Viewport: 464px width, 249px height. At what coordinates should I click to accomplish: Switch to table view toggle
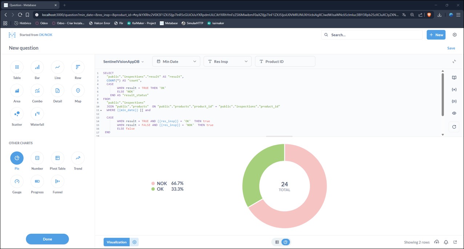(x=277, y=242)
